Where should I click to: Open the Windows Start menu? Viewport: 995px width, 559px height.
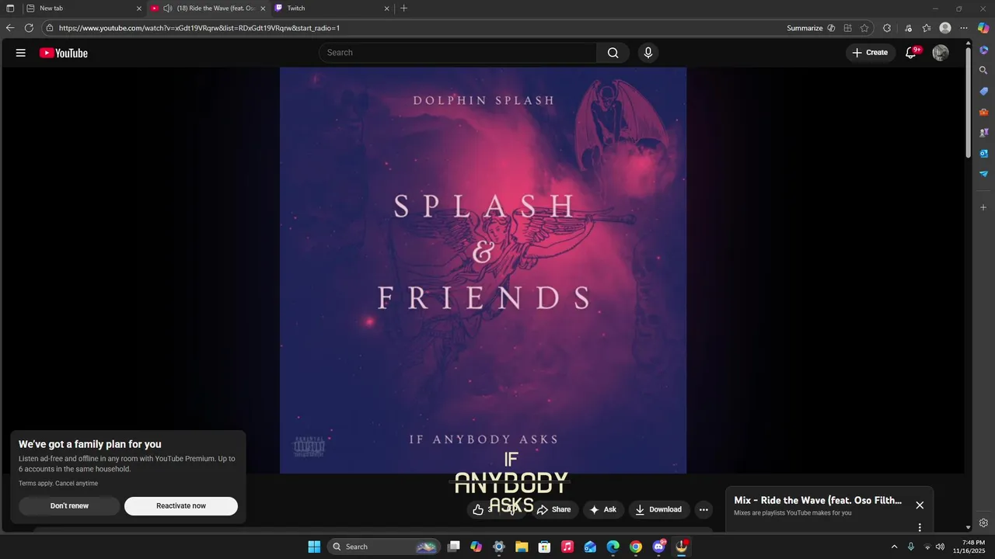tap(314, 547)
